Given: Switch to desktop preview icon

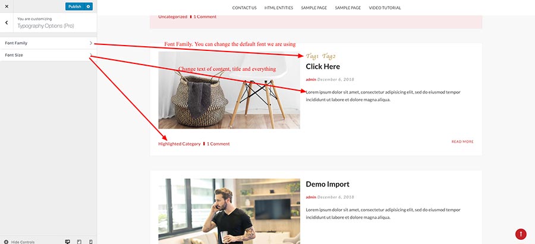Looking at the screenshot, I should click(x=67, y=242).
